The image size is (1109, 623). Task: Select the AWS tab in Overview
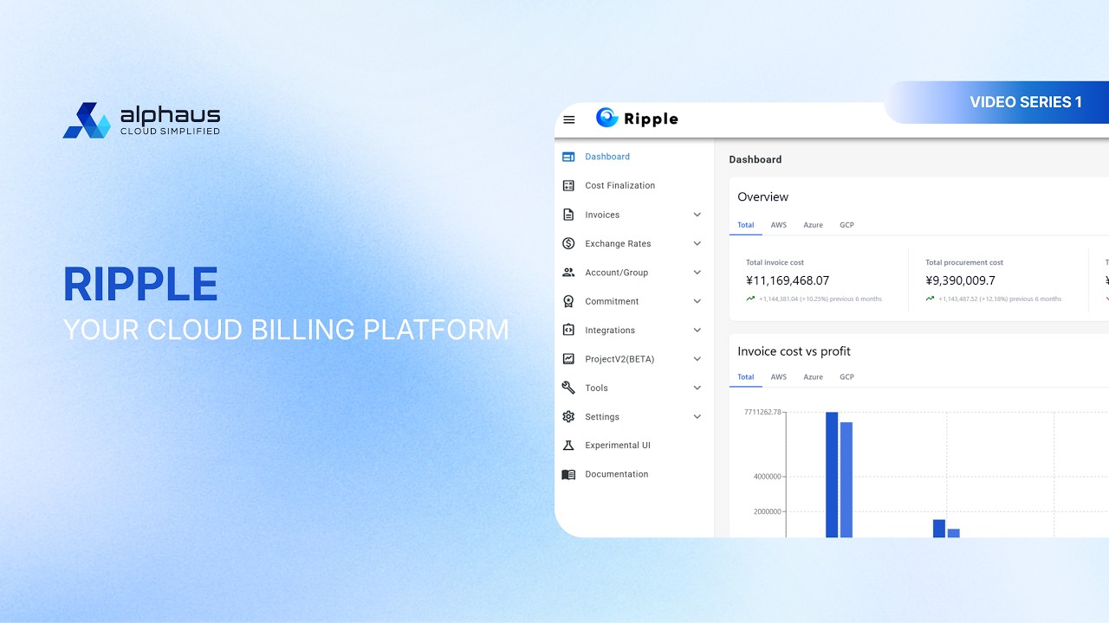[x=779, y=225]
